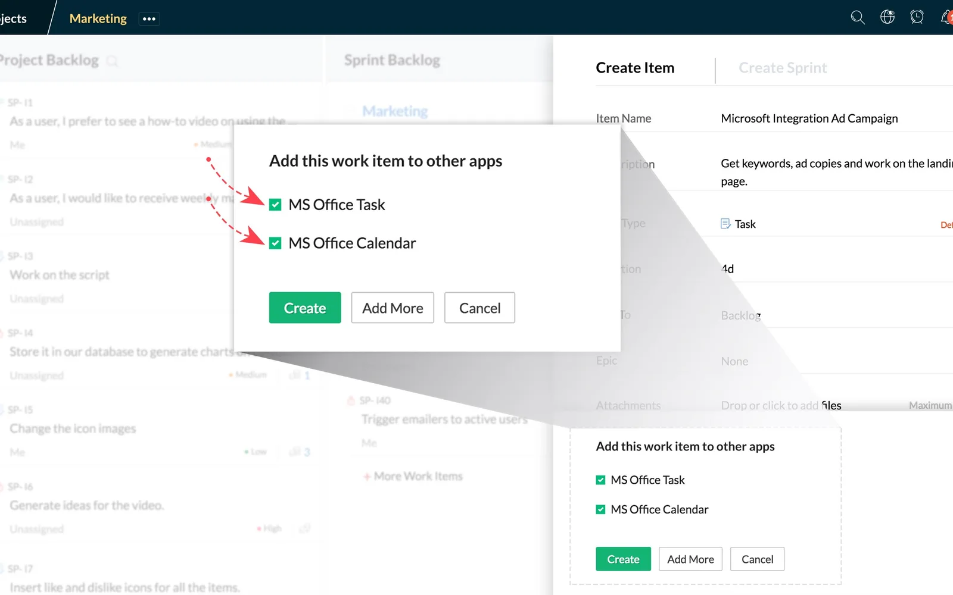Screen dimensions: 953x595
Task: Click Cancel in the enlarged popup
Action: pyautogui.click(x=479, y=308)
